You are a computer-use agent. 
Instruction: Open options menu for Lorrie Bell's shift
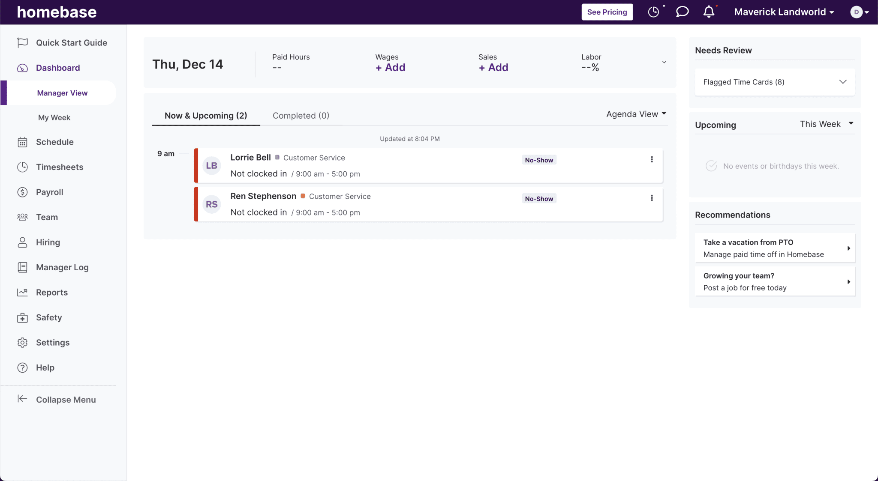point(652,159)
